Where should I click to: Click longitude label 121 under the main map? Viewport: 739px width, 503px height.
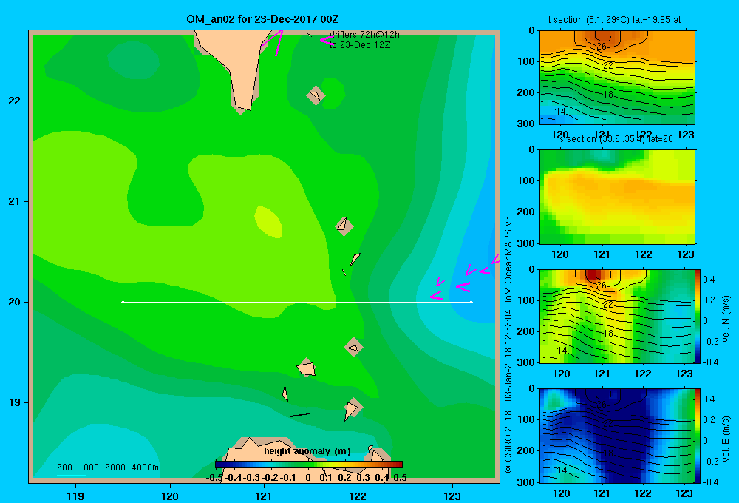point(264,496)
